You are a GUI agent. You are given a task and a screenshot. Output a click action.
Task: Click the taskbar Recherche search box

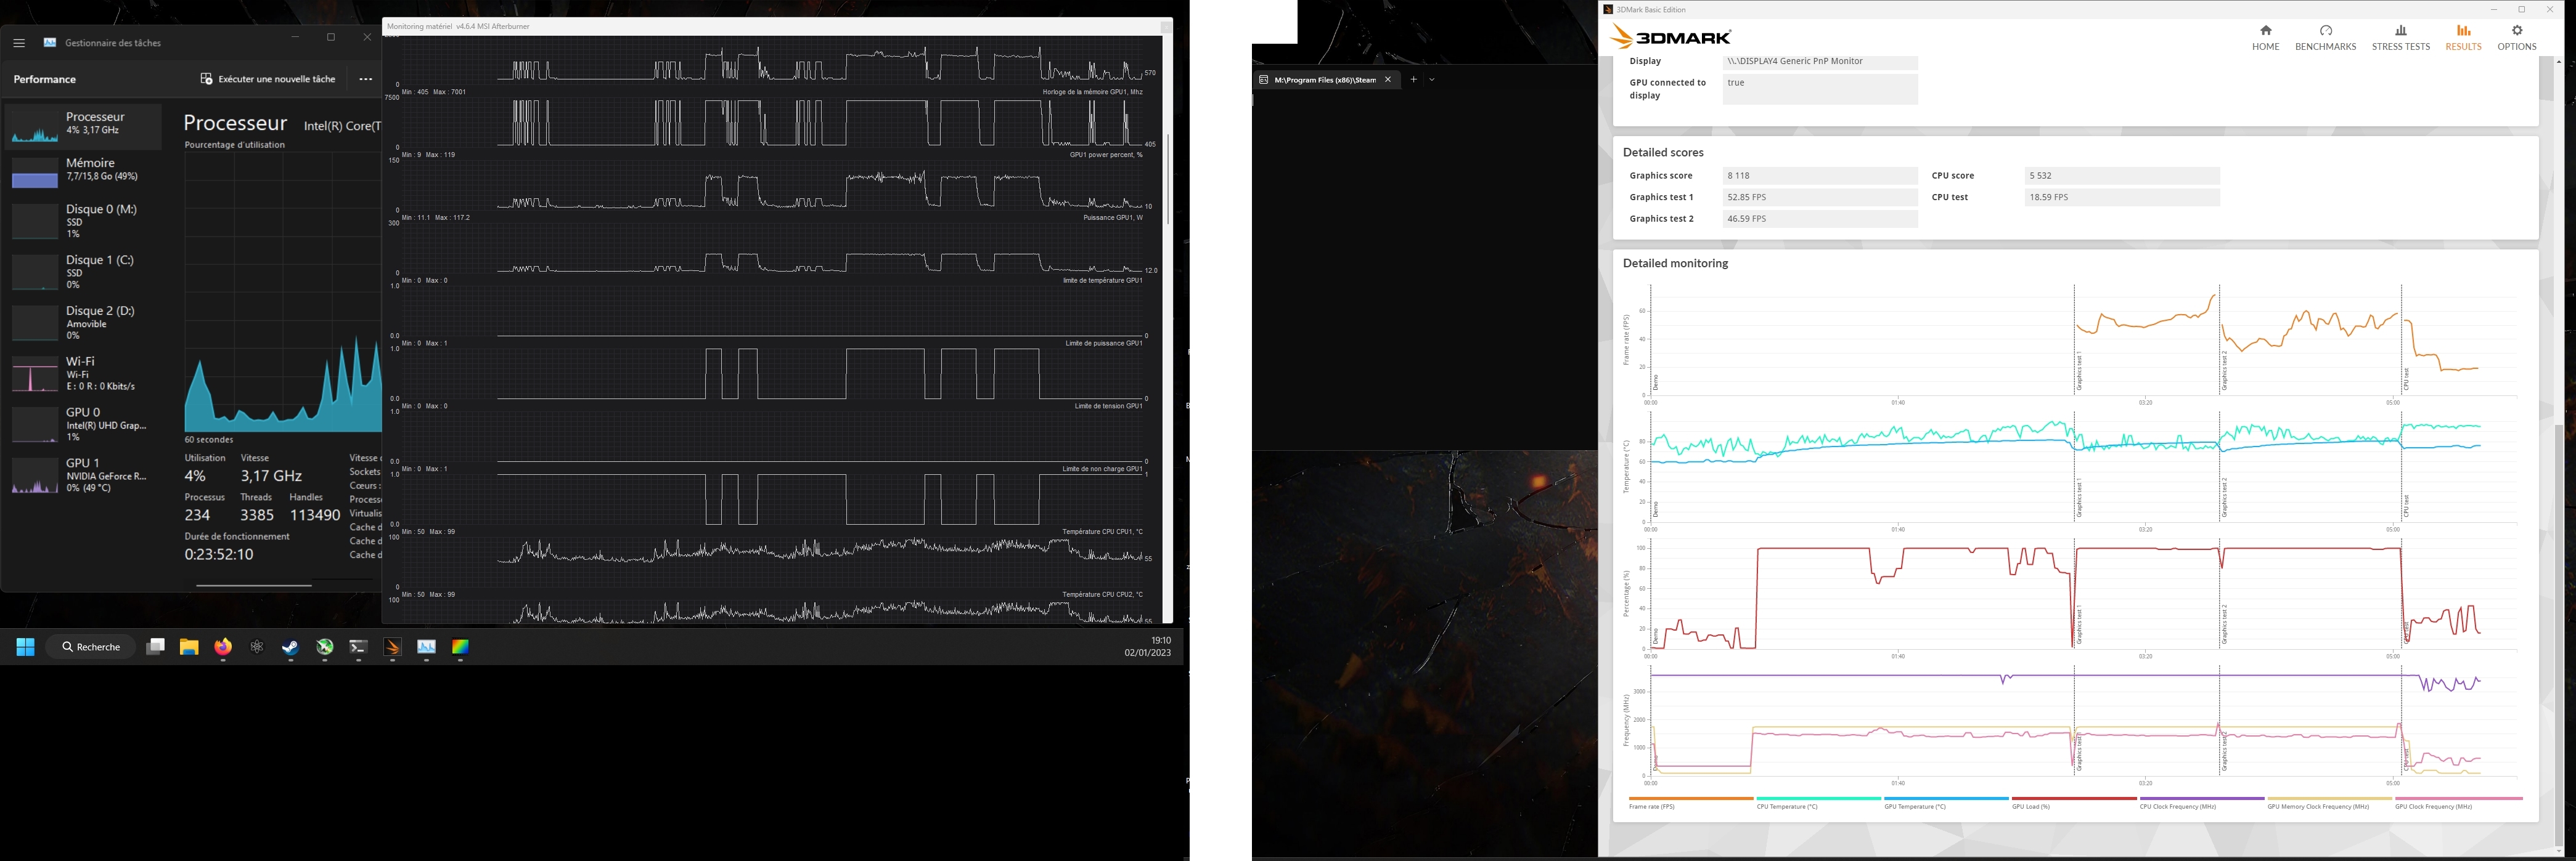click(91, 647)
